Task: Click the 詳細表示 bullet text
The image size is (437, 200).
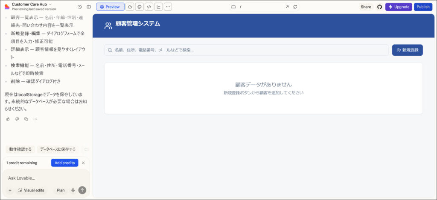Action: tap(48, 53)
